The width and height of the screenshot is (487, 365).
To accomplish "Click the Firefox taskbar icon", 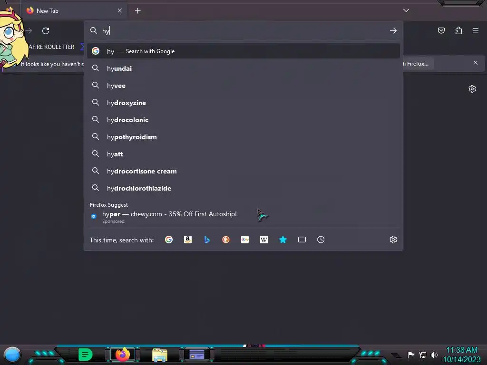I will coord(123,355).
